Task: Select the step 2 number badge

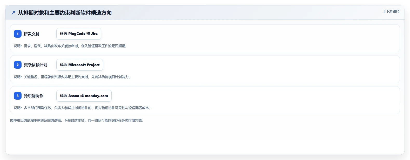Action: coord(18,65)
